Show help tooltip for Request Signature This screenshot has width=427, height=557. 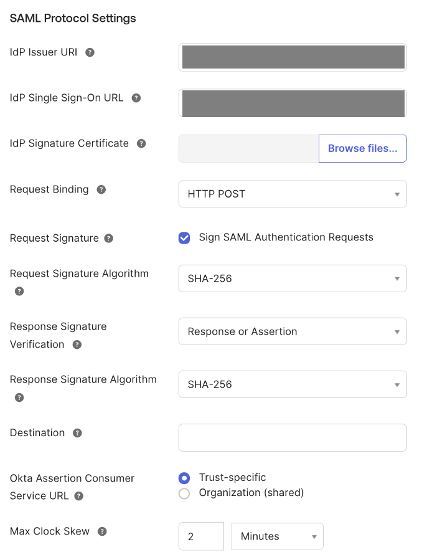click(x=108, y=239)
